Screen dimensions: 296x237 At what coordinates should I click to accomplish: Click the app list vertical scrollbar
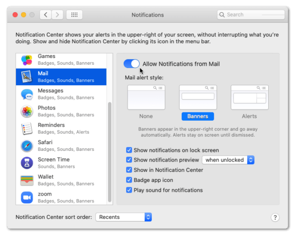(x=110, y=152)
